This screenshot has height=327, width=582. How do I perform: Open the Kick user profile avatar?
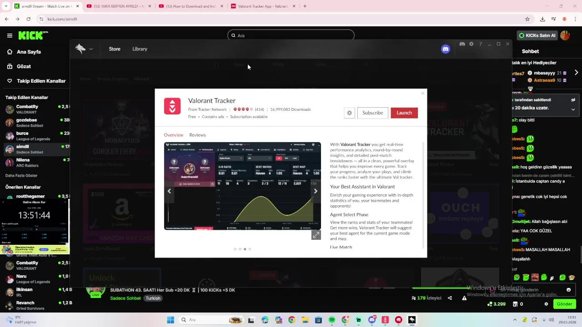(565, 35)
